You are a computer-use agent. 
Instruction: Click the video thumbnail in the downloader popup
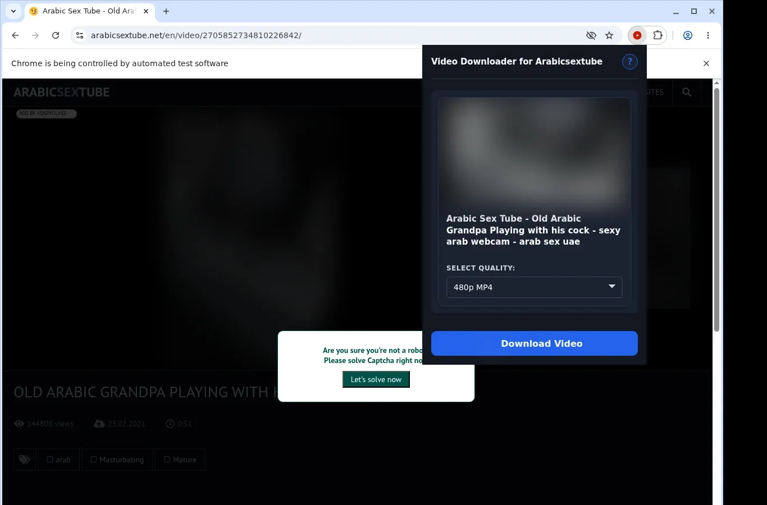point(534,153)
